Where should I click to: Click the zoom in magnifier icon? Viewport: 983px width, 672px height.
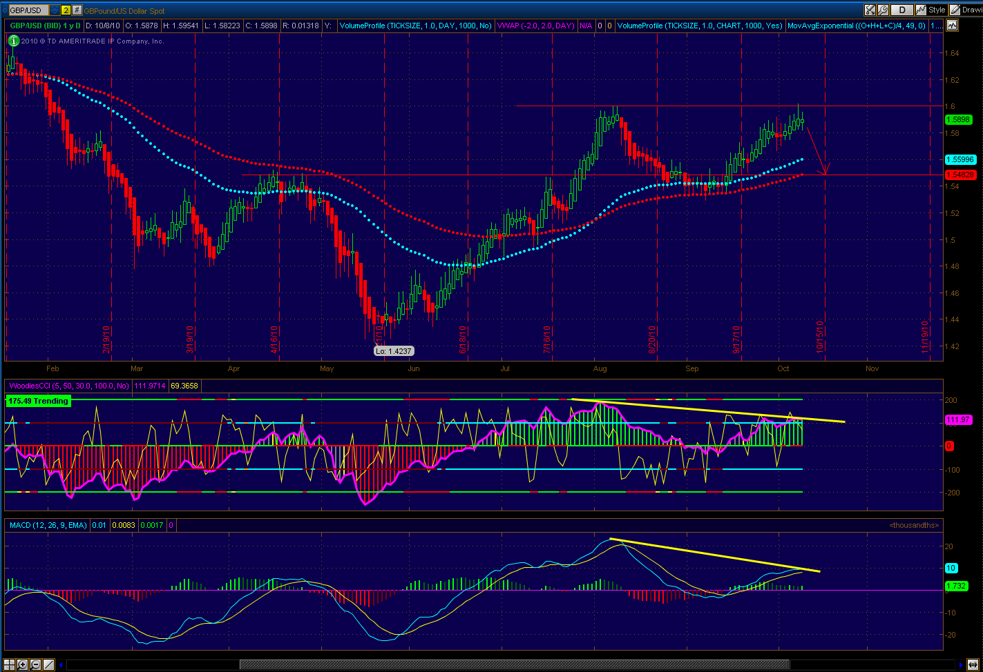[22, 664]
